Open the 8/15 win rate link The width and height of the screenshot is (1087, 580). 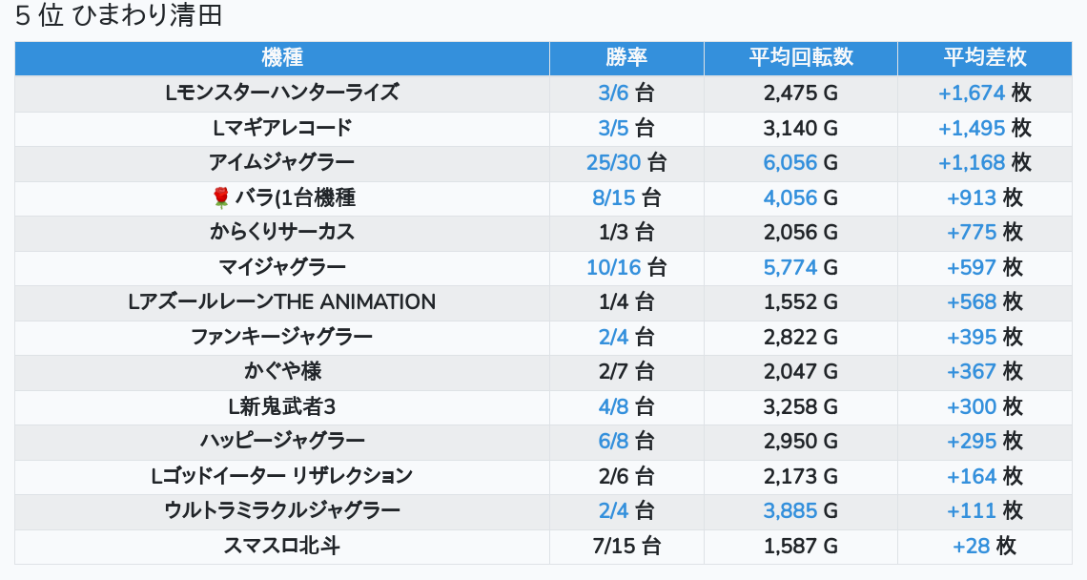pyautogui.click(x=613, y=197)
